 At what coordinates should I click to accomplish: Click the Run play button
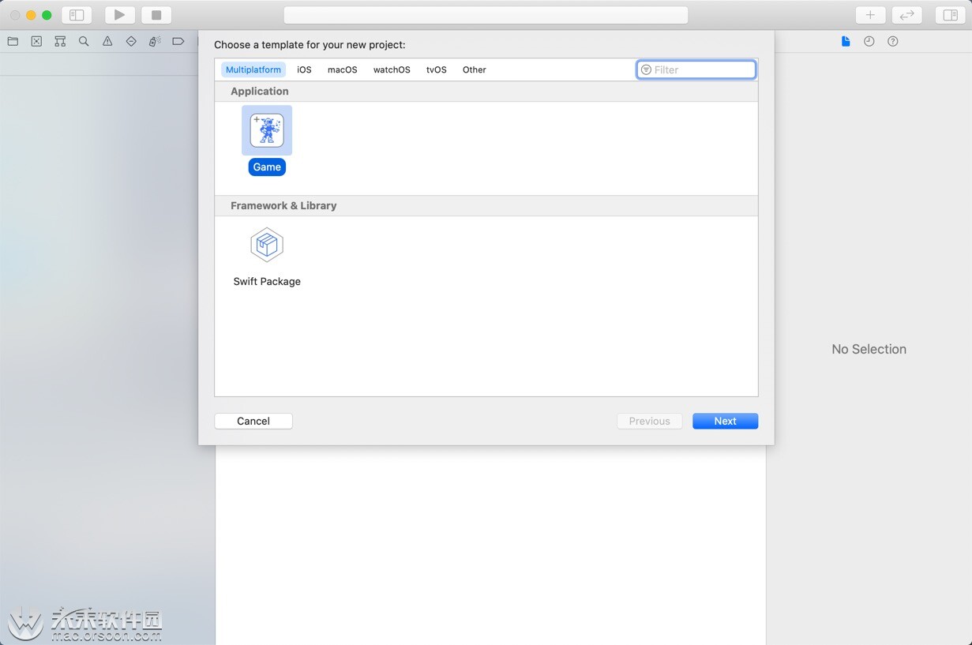click(120, 15)
